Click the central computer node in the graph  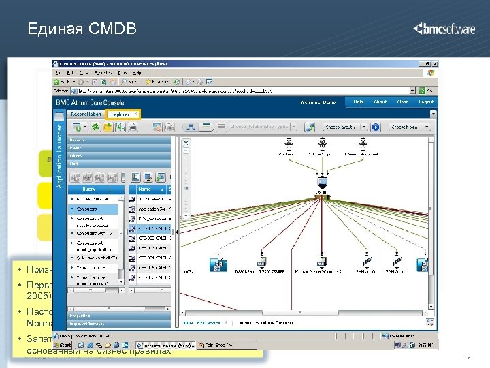pyautogui.click(x=322, y=182)
